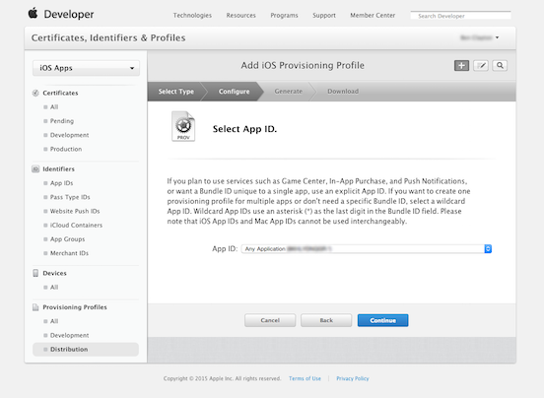Open All under Provisioning Profiles

click(x=54, y=321)
